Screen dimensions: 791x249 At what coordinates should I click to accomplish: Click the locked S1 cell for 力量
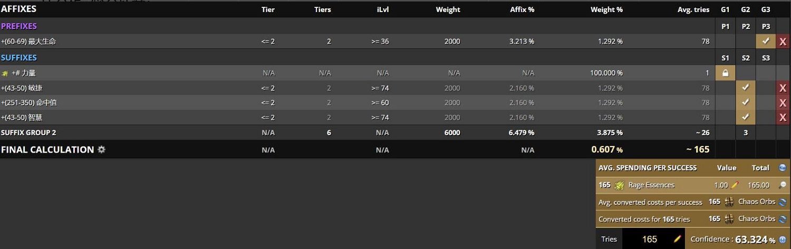[725, 73]
